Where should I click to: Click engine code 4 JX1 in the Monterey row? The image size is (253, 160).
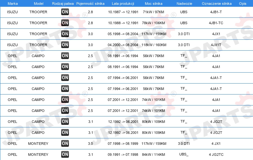pyautogui.click(x=216, y=144)
